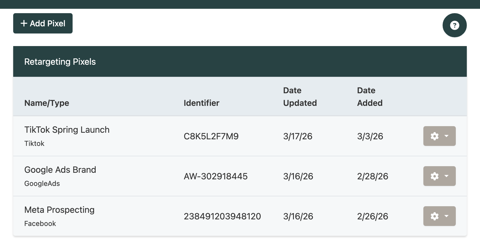Click the gear icon on the Google Ads Brand row

tap(435, 176)
